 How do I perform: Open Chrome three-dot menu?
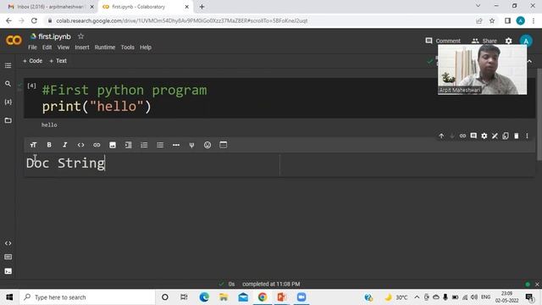click(534, 20)
